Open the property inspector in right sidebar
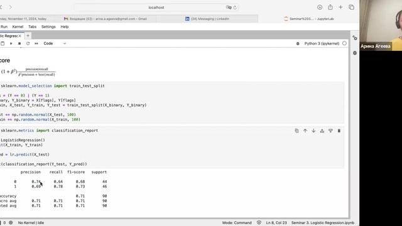 355,38
